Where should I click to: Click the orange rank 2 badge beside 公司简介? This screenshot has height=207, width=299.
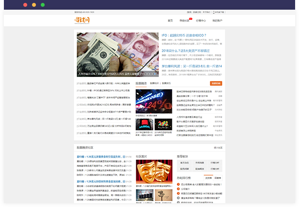coord(178,189)
